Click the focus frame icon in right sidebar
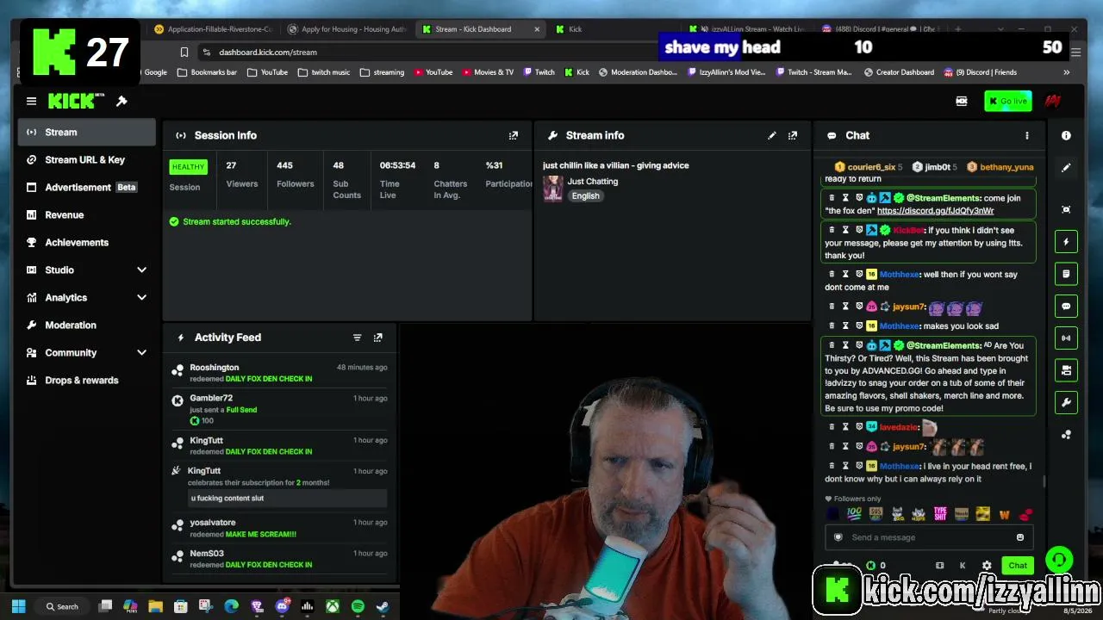Screen dimensions: 1103x620 (x=1066, y=209)
